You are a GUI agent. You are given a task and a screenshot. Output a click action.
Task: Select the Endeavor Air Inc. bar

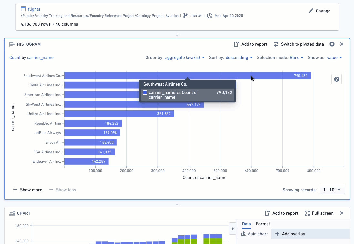click(86, 161)
